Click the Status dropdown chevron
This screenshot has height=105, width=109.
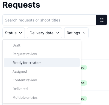click(x=20, y=33)
